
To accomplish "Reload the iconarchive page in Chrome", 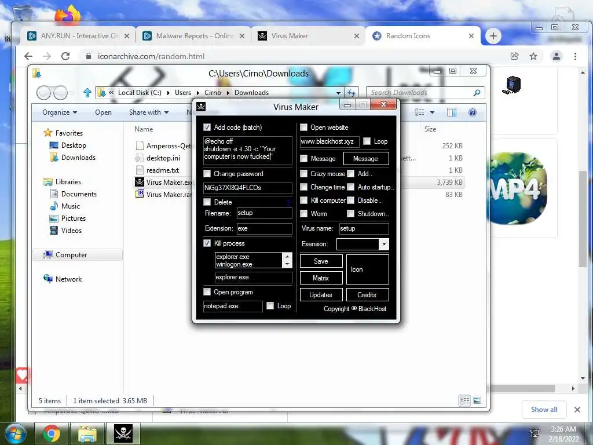I will [65, 56].
